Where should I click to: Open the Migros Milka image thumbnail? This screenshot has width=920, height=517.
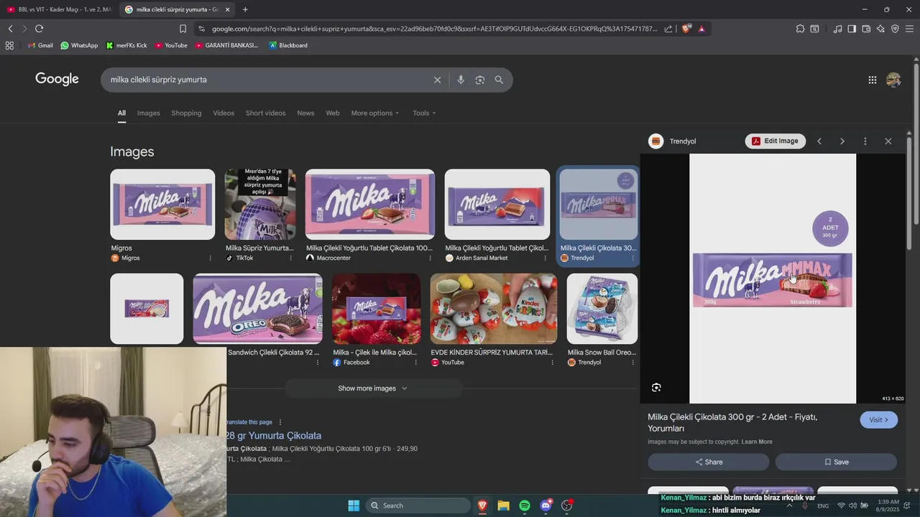pos(162,205)
